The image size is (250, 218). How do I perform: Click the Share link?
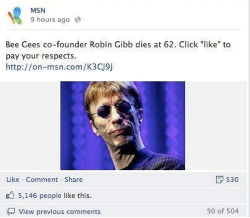coord(73,180)
